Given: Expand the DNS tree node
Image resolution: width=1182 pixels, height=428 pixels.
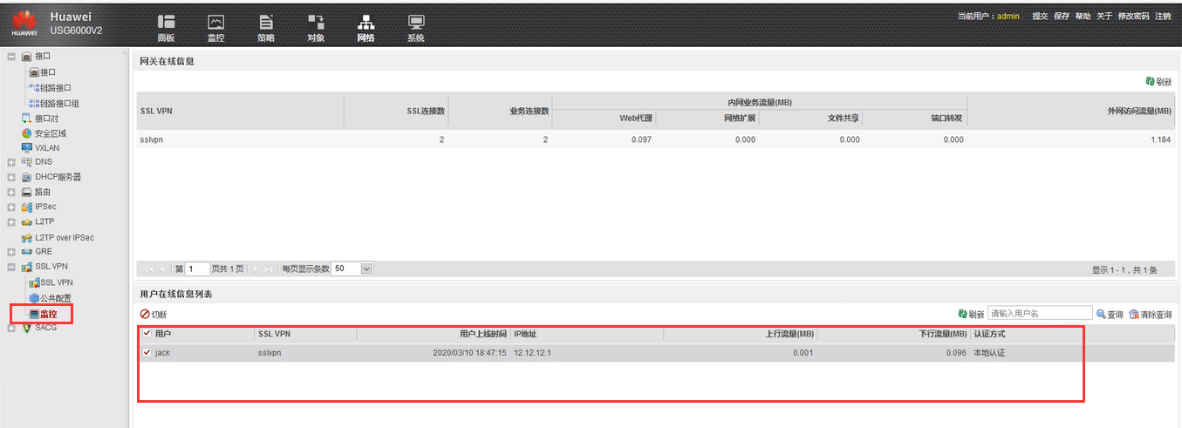Looking at the screenshot, I should (11, 162).
